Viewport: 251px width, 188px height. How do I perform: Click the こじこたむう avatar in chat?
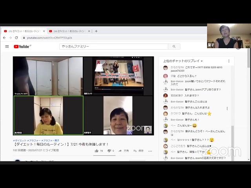[166, 146]
